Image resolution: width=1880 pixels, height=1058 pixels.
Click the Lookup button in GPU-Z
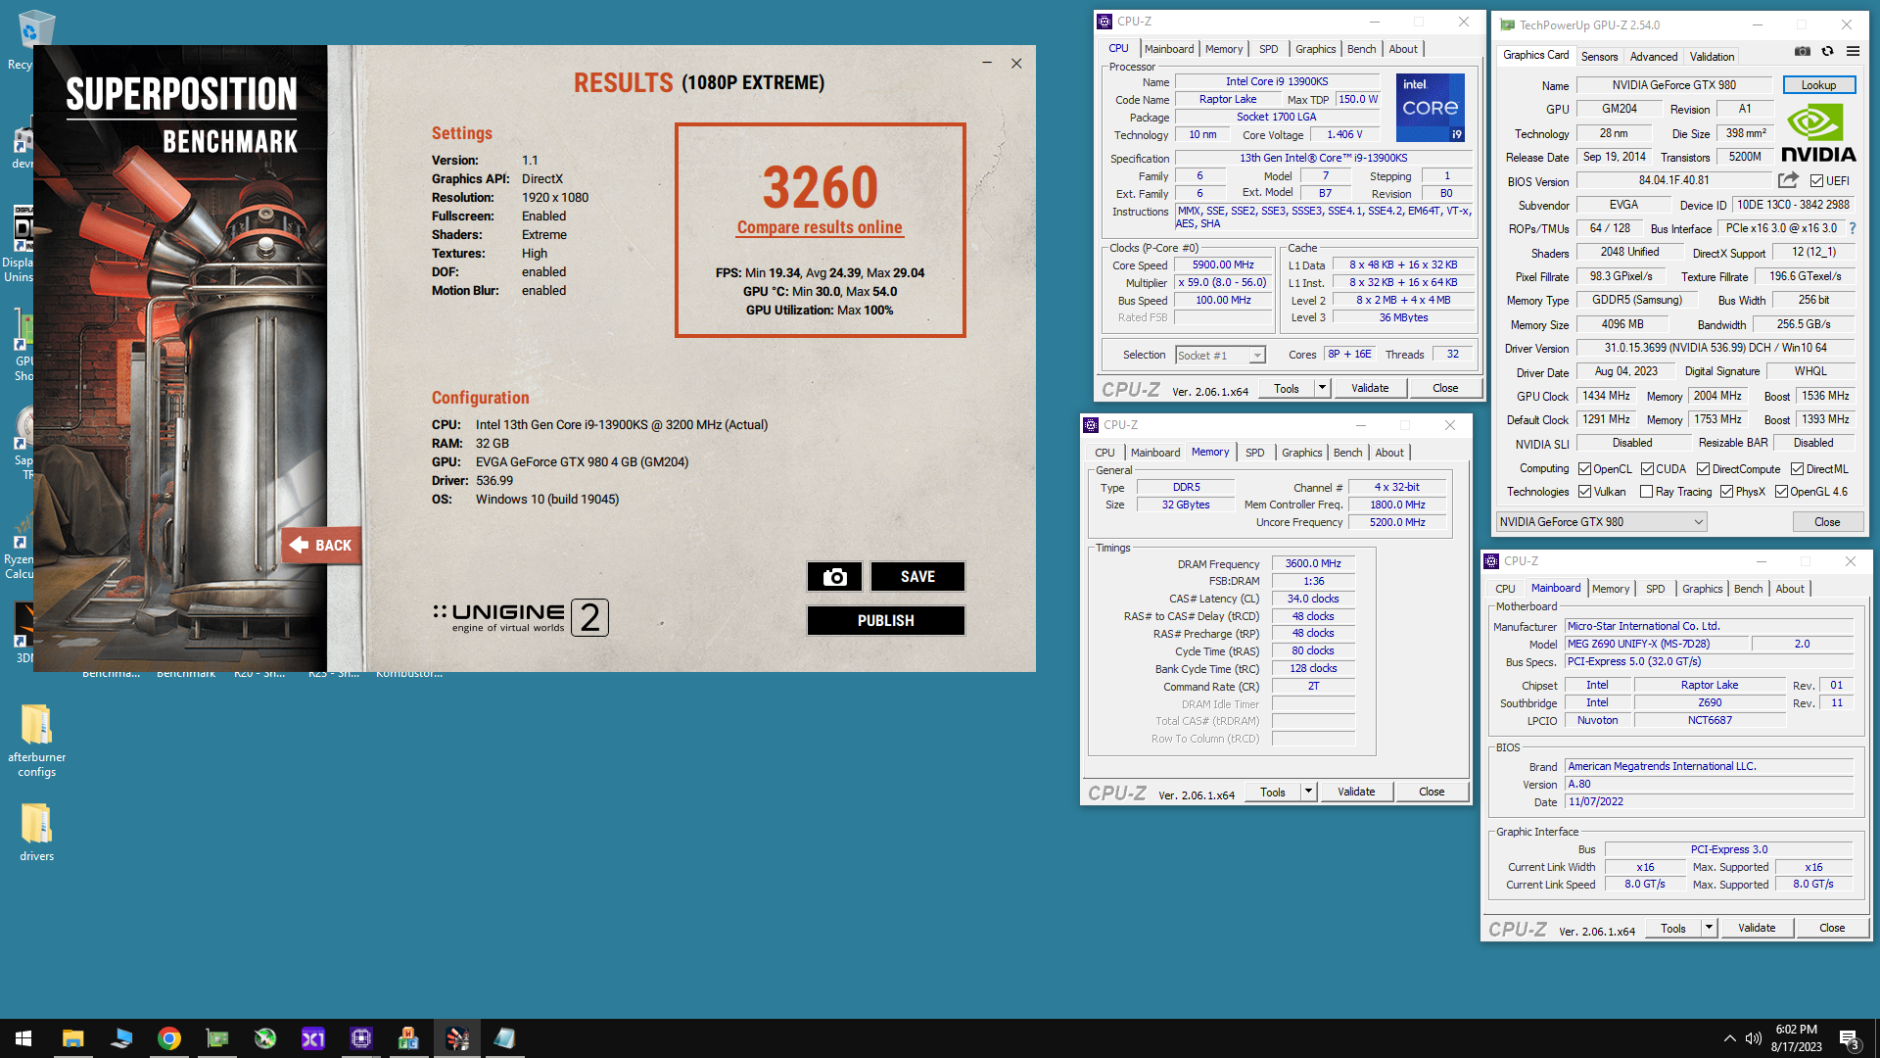coord(1818,85)
